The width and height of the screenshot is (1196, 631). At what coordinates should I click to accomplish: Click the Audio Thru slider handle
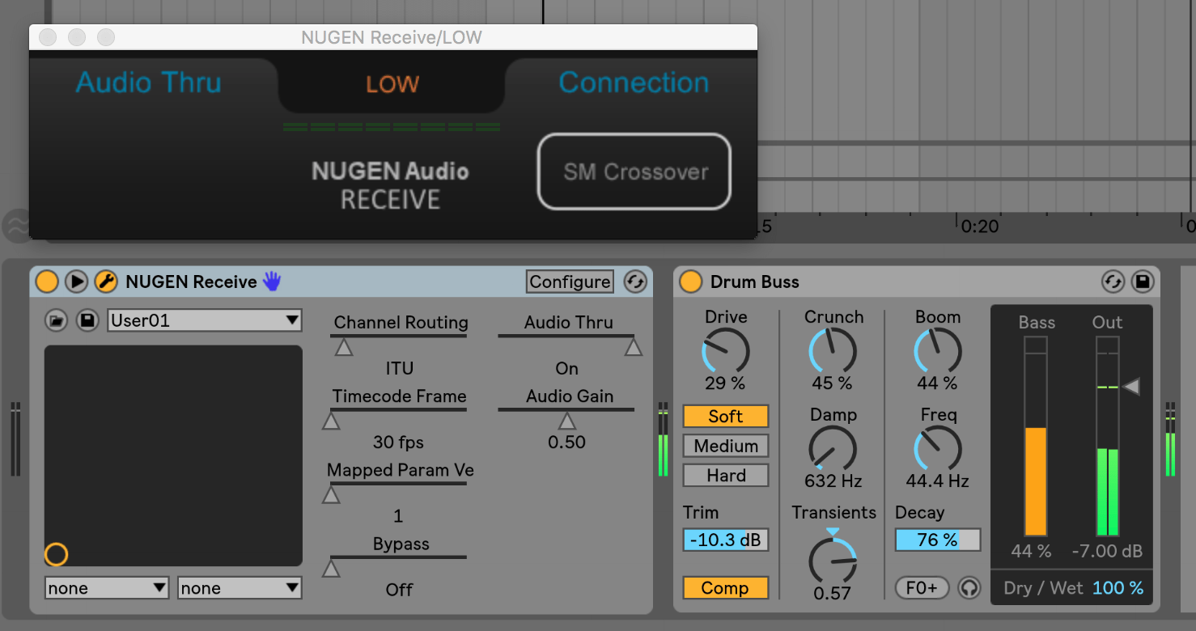[x=633, y=347]
